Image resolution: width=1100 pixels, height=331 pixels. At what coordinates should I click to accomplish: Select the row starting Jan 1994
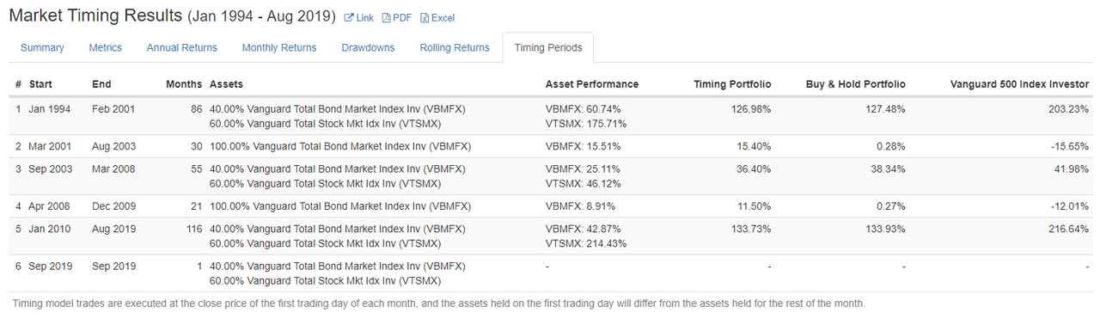coord(550,116)
